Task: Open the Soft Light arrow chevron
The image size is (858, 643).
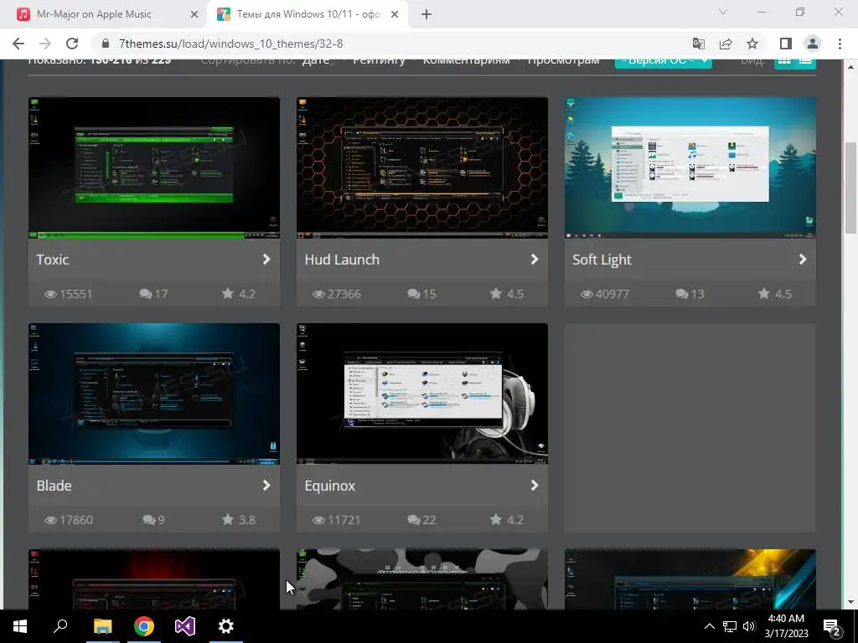Action: [x=803, y=260]
